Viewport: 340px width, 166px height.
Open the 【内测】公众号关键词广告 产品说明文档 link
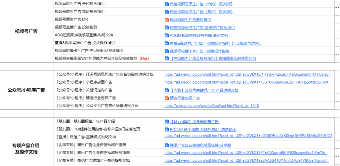coord(204,90)
